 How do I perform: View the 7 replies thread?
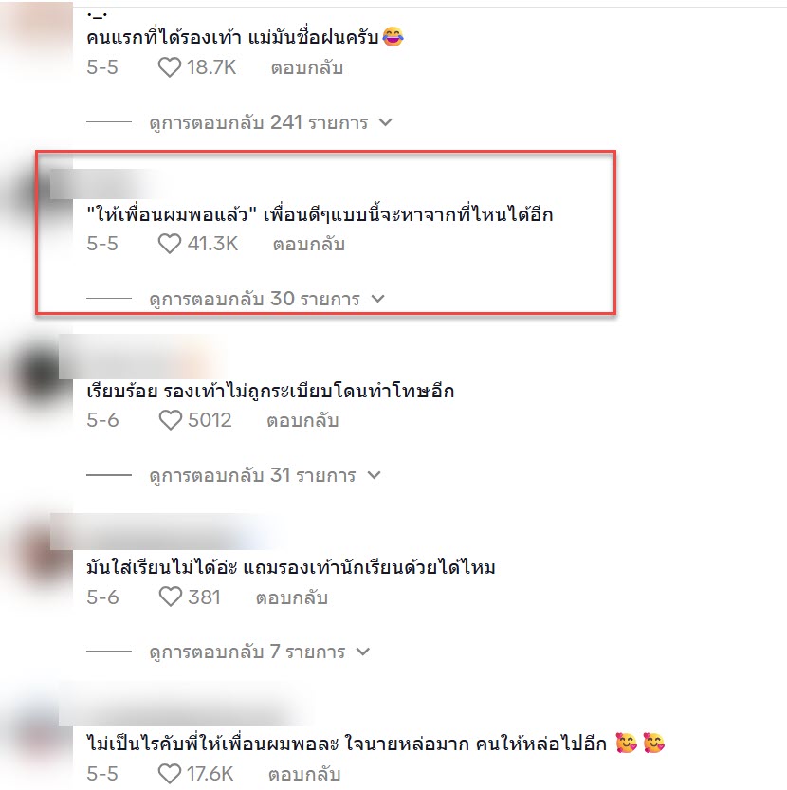pyautogui.click(x=260, y=652)
